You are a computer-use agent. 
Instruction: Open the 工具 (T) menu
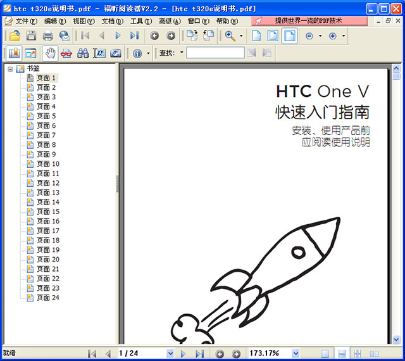point(141,21)
